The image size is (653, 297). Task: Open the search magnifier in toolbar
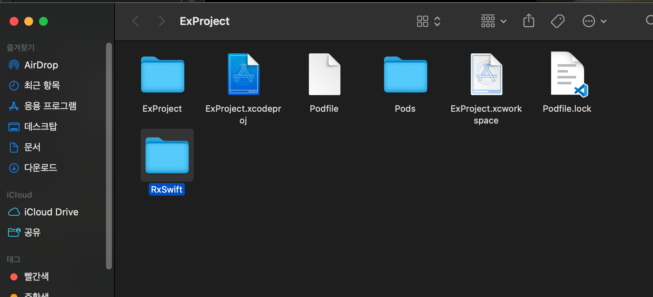coord(650,20)
